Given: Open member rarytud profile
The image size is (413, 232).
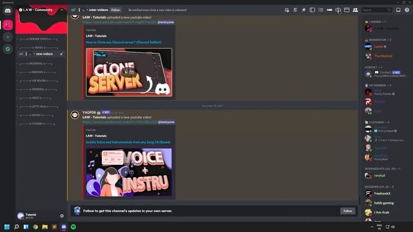Looking at the screenshot, I should pyautogui.click(x=386, y=175).
